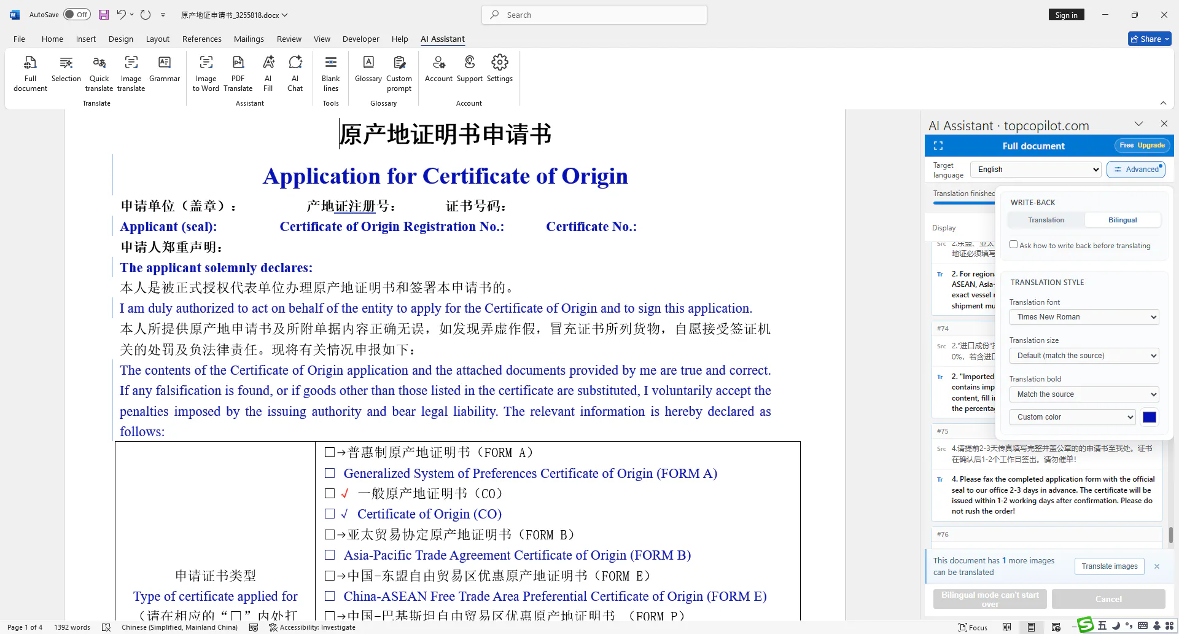The width and height of the screenshot is (1179, 634).
Task: Pick the blue custom color swatch
Action: tap(1150, 417)
